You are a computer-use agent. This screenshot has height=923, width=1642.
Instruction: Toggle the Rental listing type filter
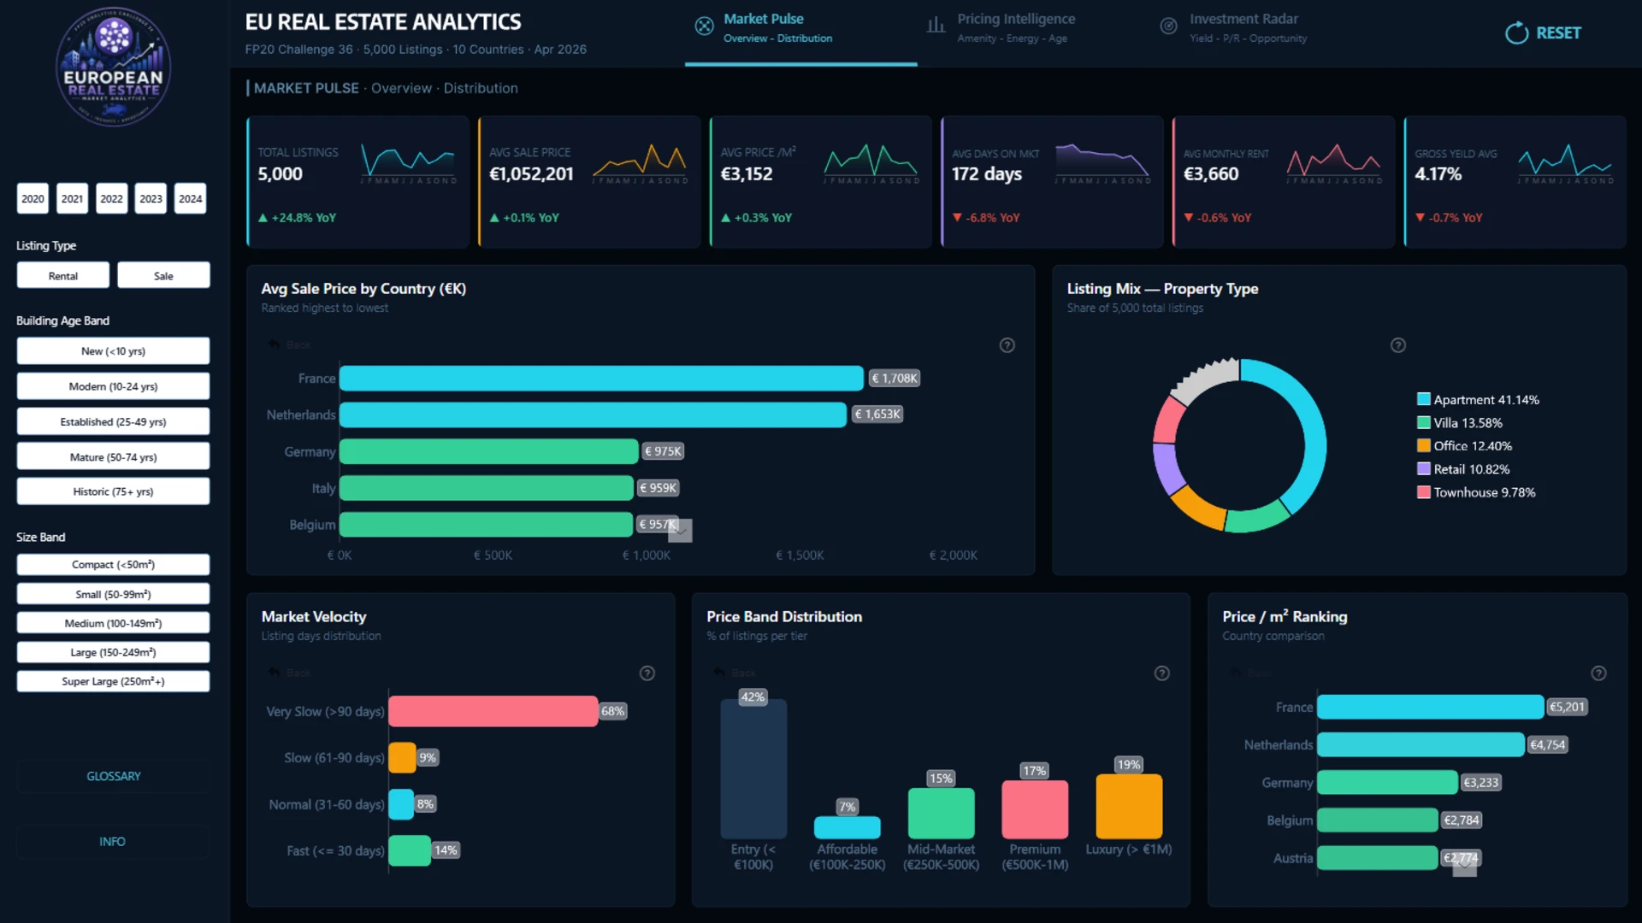(62, 276)
